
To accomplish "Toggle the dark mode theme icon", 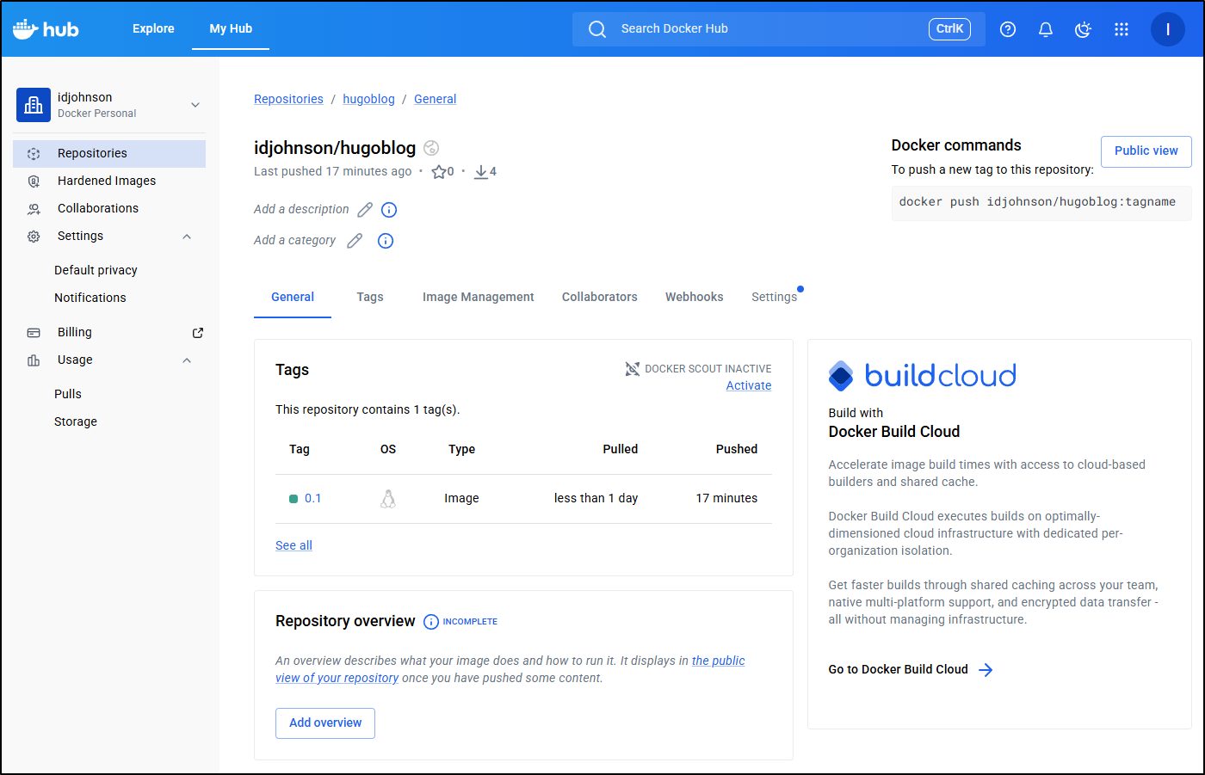I will [x=1083, y=29].
